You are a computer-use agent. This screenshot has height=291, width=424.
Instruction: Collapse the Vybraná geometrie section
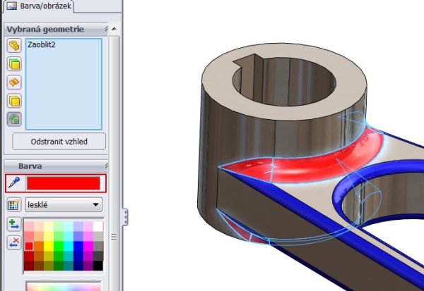(x=106, y=30)
